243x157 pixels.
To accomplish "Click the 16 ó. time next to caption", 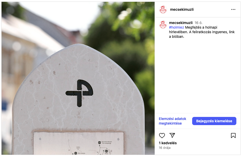I will point(199,23).
